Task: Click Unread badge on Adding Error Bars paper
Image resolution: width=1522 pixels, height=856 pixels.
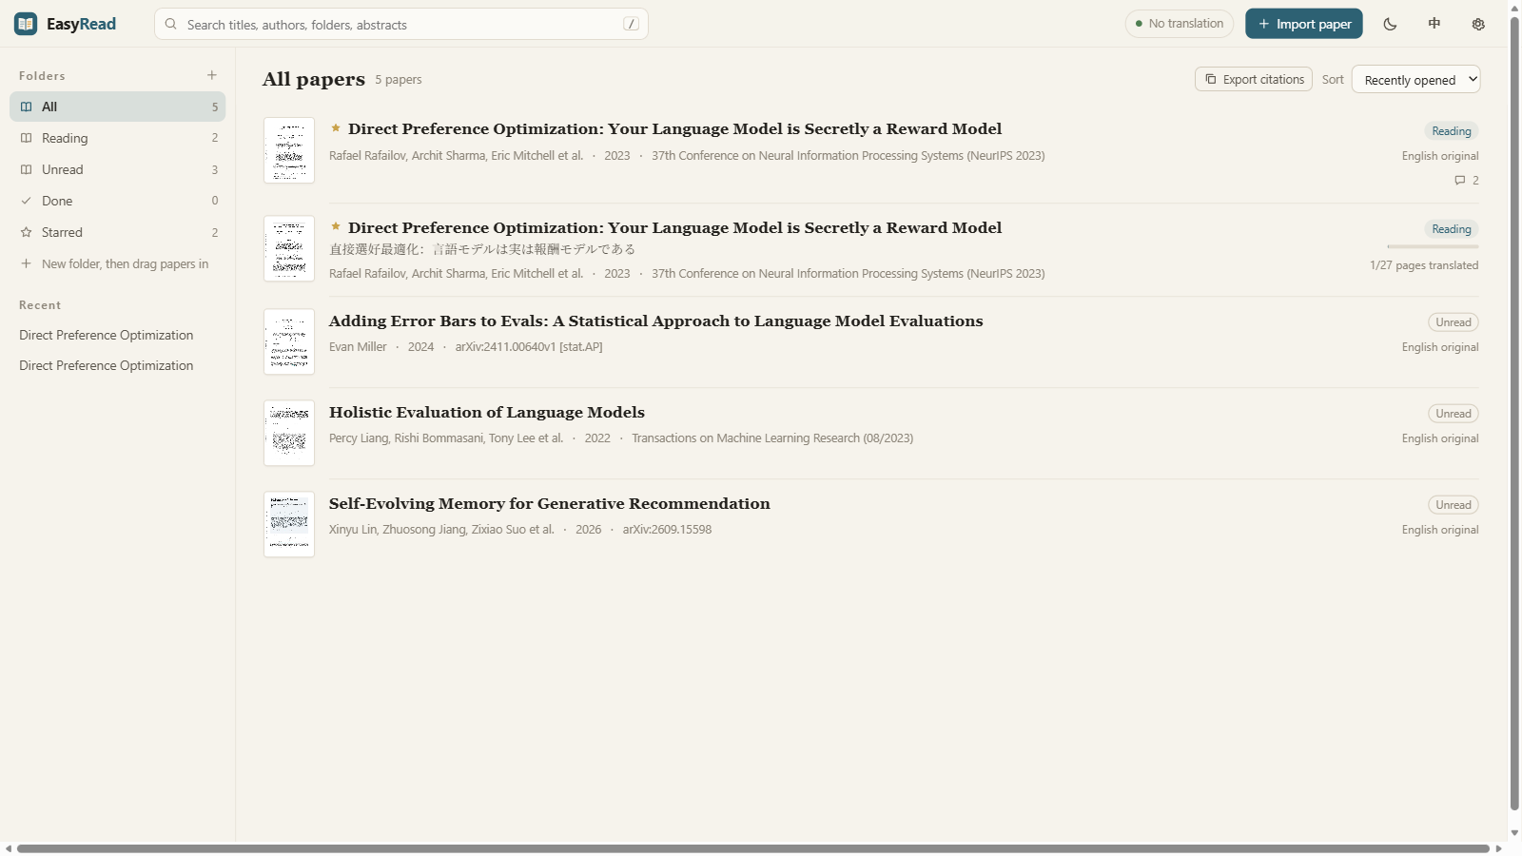Action: [x=1454, y=322]
